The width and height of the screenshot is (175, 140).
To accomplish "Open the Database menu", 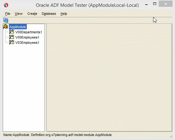I will click(49, 14).
